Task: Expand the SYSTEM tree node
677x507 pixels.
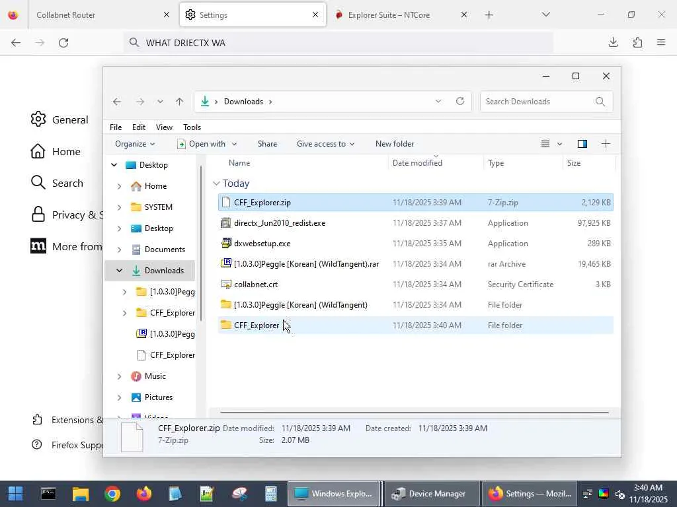Action: point(119,207)
